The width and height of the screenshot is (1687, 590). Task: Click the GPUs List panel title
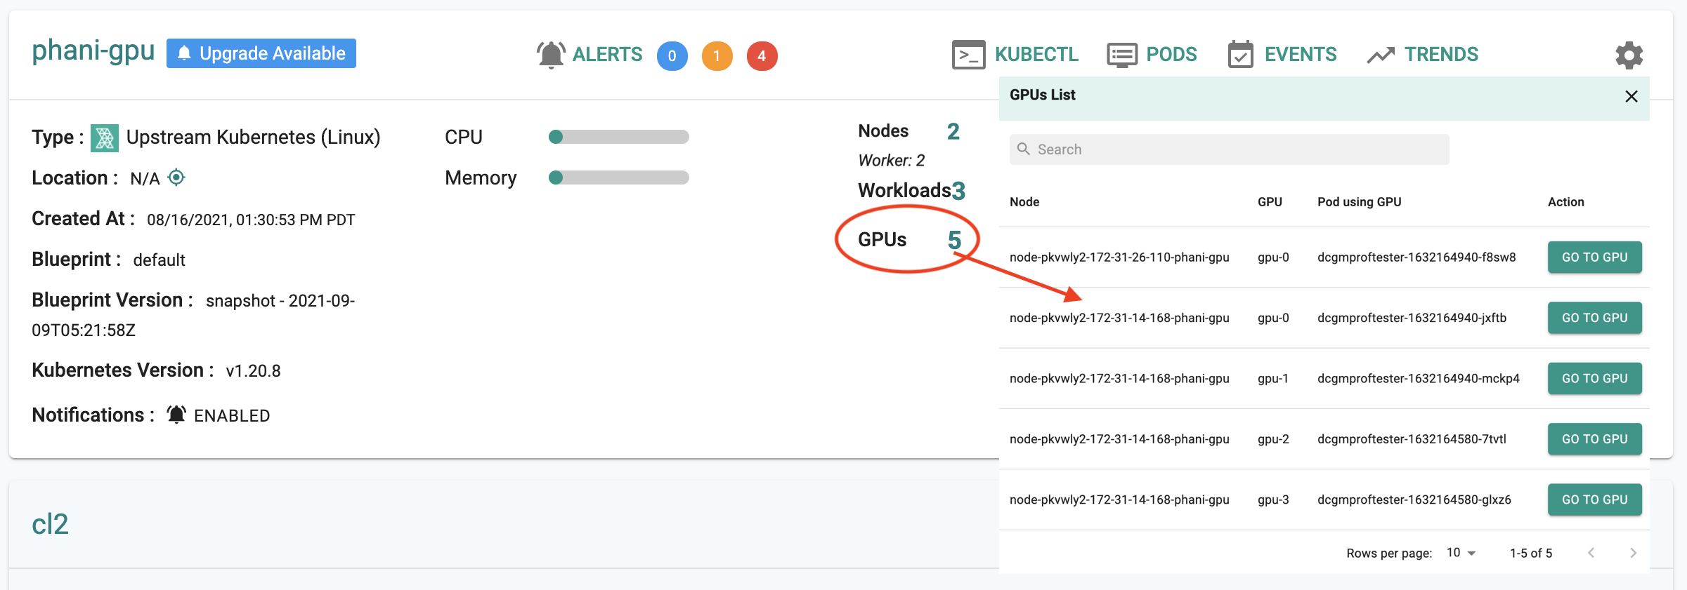[x=1042, y=95]
